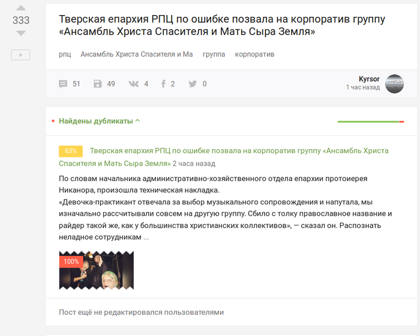Open comments via the speech bubble icon

(x=63, y=84)
